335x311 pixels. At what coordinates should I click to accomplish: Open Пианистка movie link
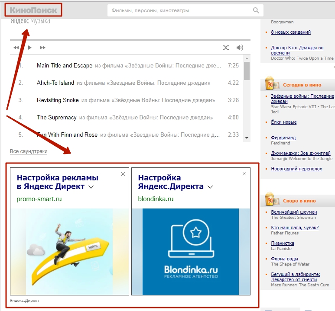(283, 243)
